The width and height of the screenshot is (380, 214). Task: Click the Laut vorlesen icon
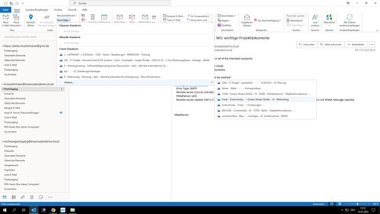tap(315, 17)
